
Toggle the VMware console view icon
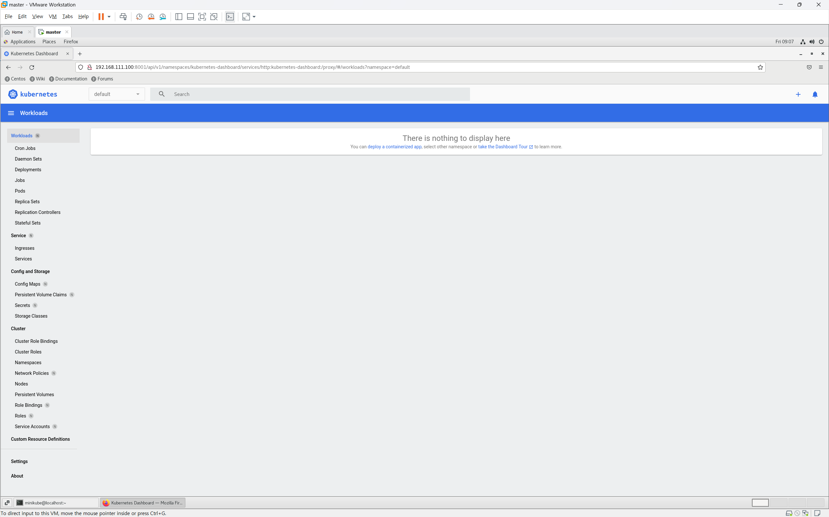[230, 17]
